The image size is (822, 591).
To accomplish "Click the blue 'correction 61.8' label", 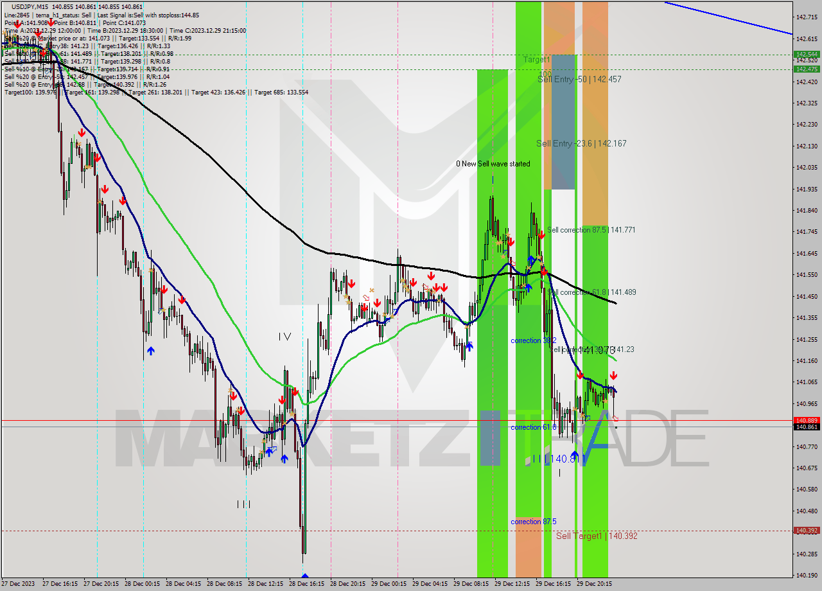I will coord(533,427).
